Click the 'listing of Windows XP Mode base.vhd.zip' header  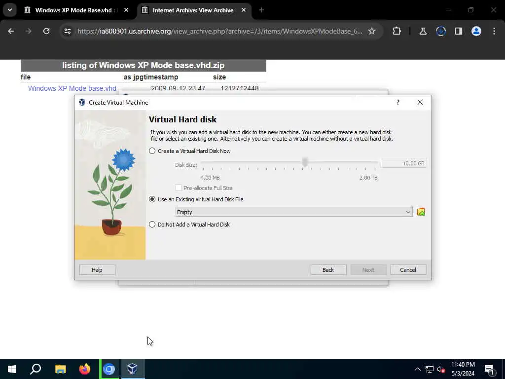(144, 66)
